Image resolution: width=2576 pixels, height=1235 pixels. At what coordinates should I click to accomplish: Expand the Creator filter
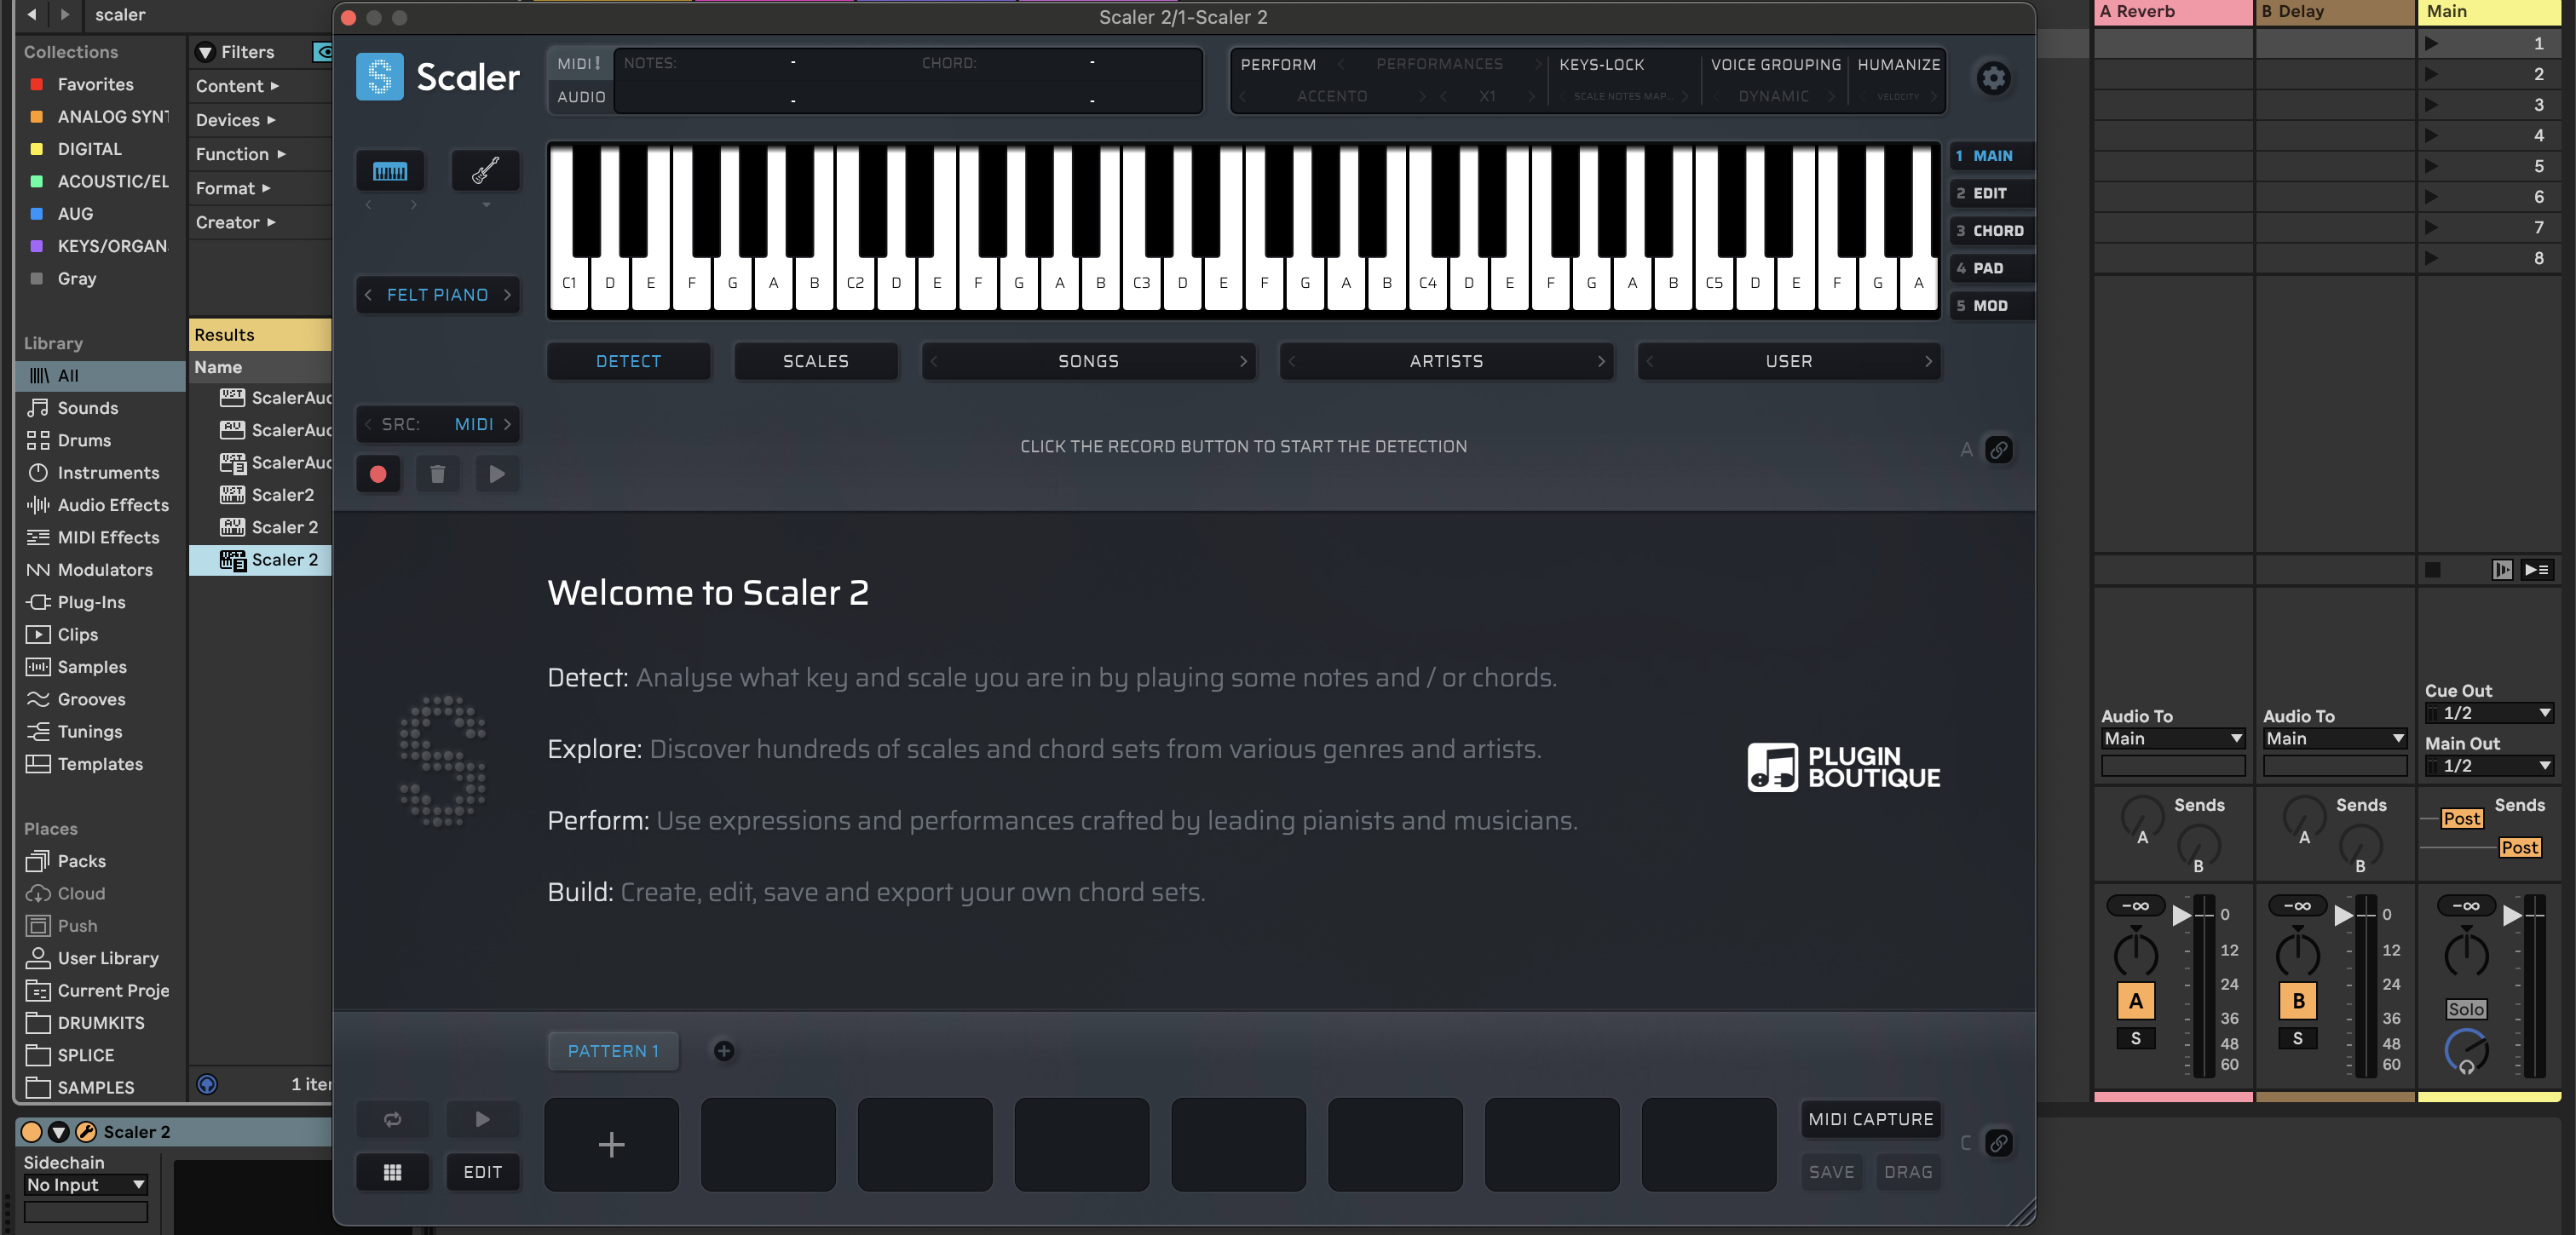(x=235, y=223)
